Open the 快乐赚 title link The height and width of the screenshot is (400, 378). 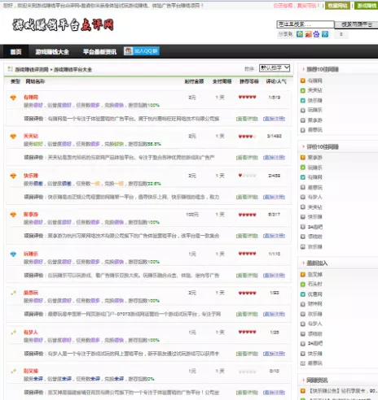pyautogui.click(x=31, y=176)
